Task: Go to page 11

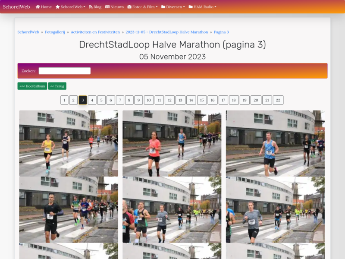Action: pyautogui.click(x=159, y=100)
